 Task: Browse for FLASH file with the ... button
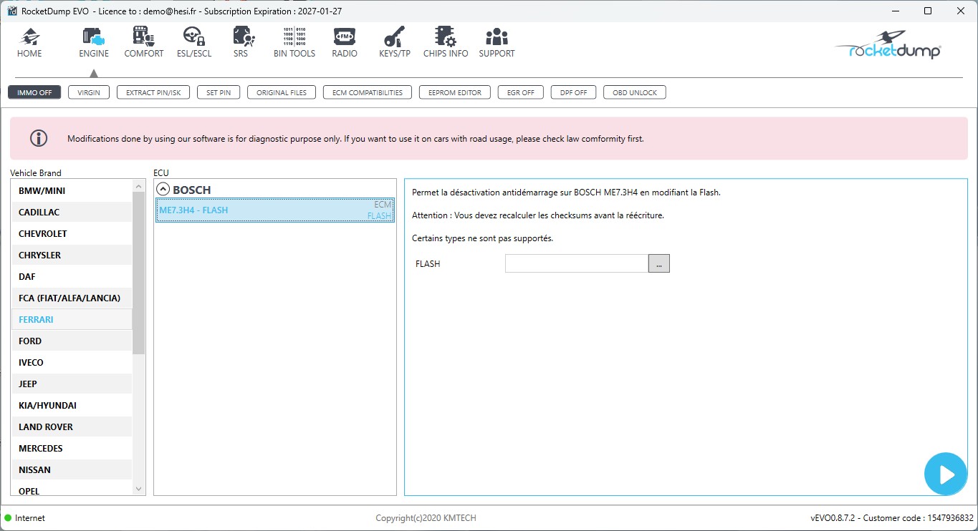[x=659, y=263]
